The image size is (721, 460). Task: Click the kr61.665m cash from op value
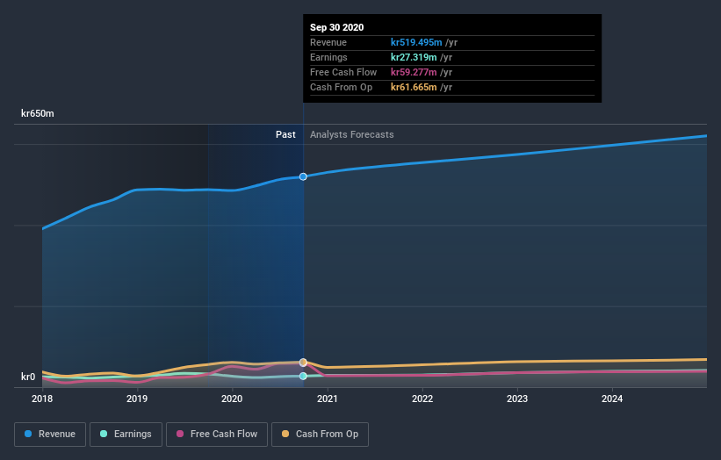click(x=414, y=87)
